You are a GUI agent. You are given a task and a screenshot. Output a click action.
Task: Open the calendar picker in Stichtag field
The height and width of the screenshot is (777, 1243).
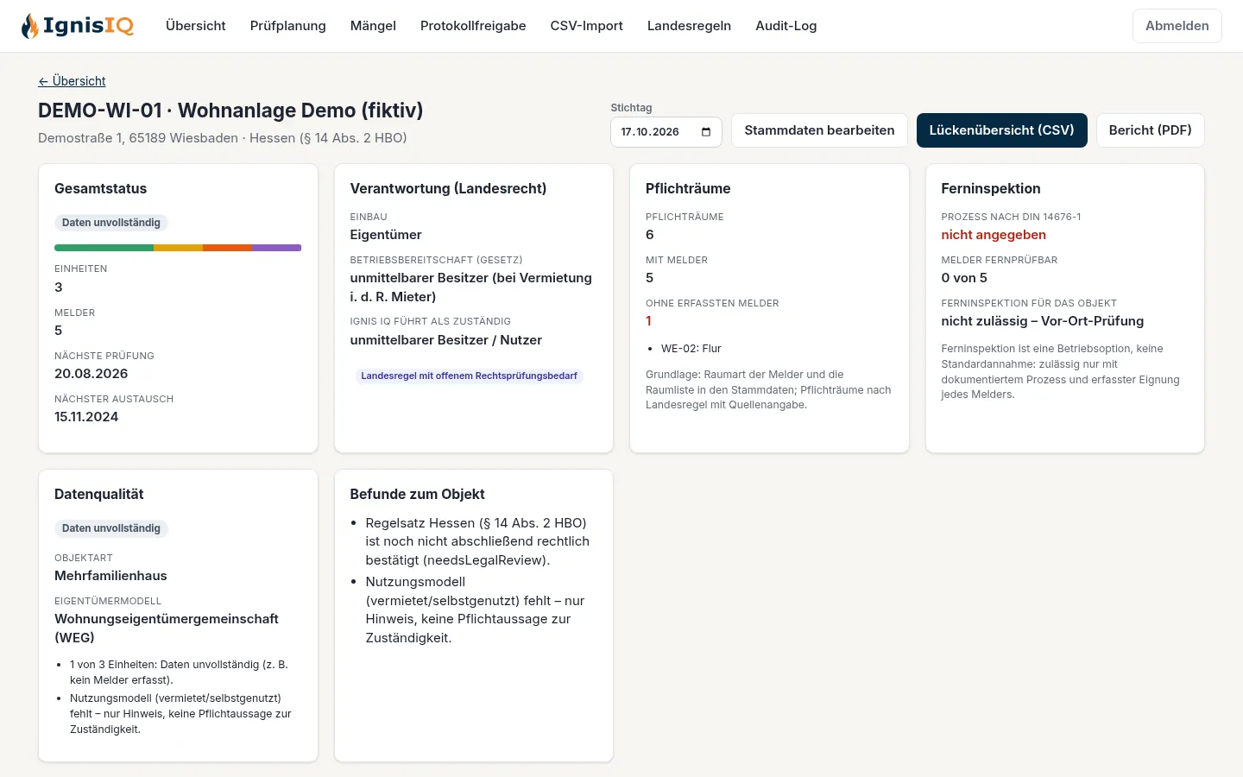tap(706, 132)
